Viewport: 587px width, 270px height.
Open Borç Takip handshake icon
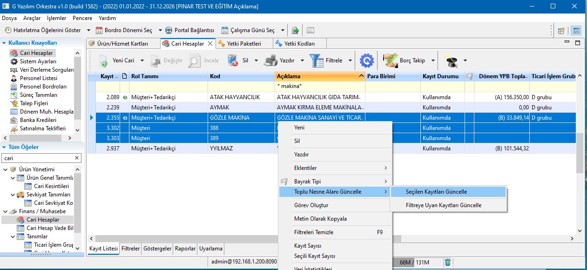[390, 61]
